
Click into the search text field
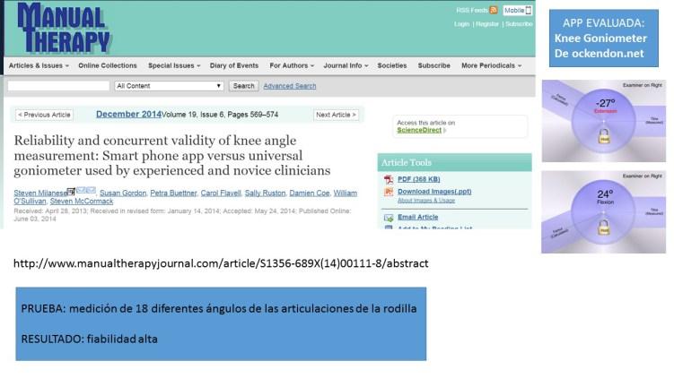pyautogui.click(x=58, y=86)
